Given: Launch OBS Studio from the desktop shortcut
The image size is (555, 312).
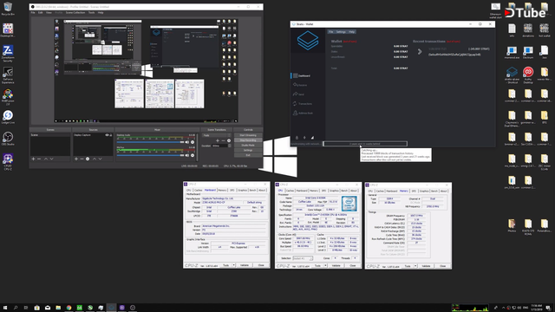Looking at the screenshot, I should tap(8, 139).
